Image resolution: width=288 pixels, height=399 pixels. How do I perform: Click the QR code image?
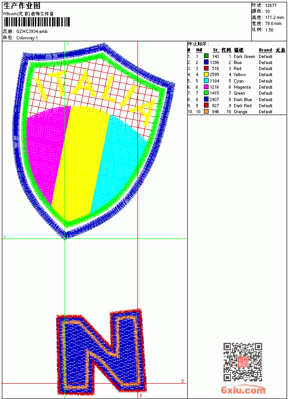coord(243,362)
